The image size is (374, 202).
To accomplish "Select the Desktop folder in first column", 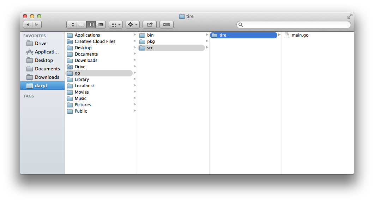I will [x=99, y=48].
